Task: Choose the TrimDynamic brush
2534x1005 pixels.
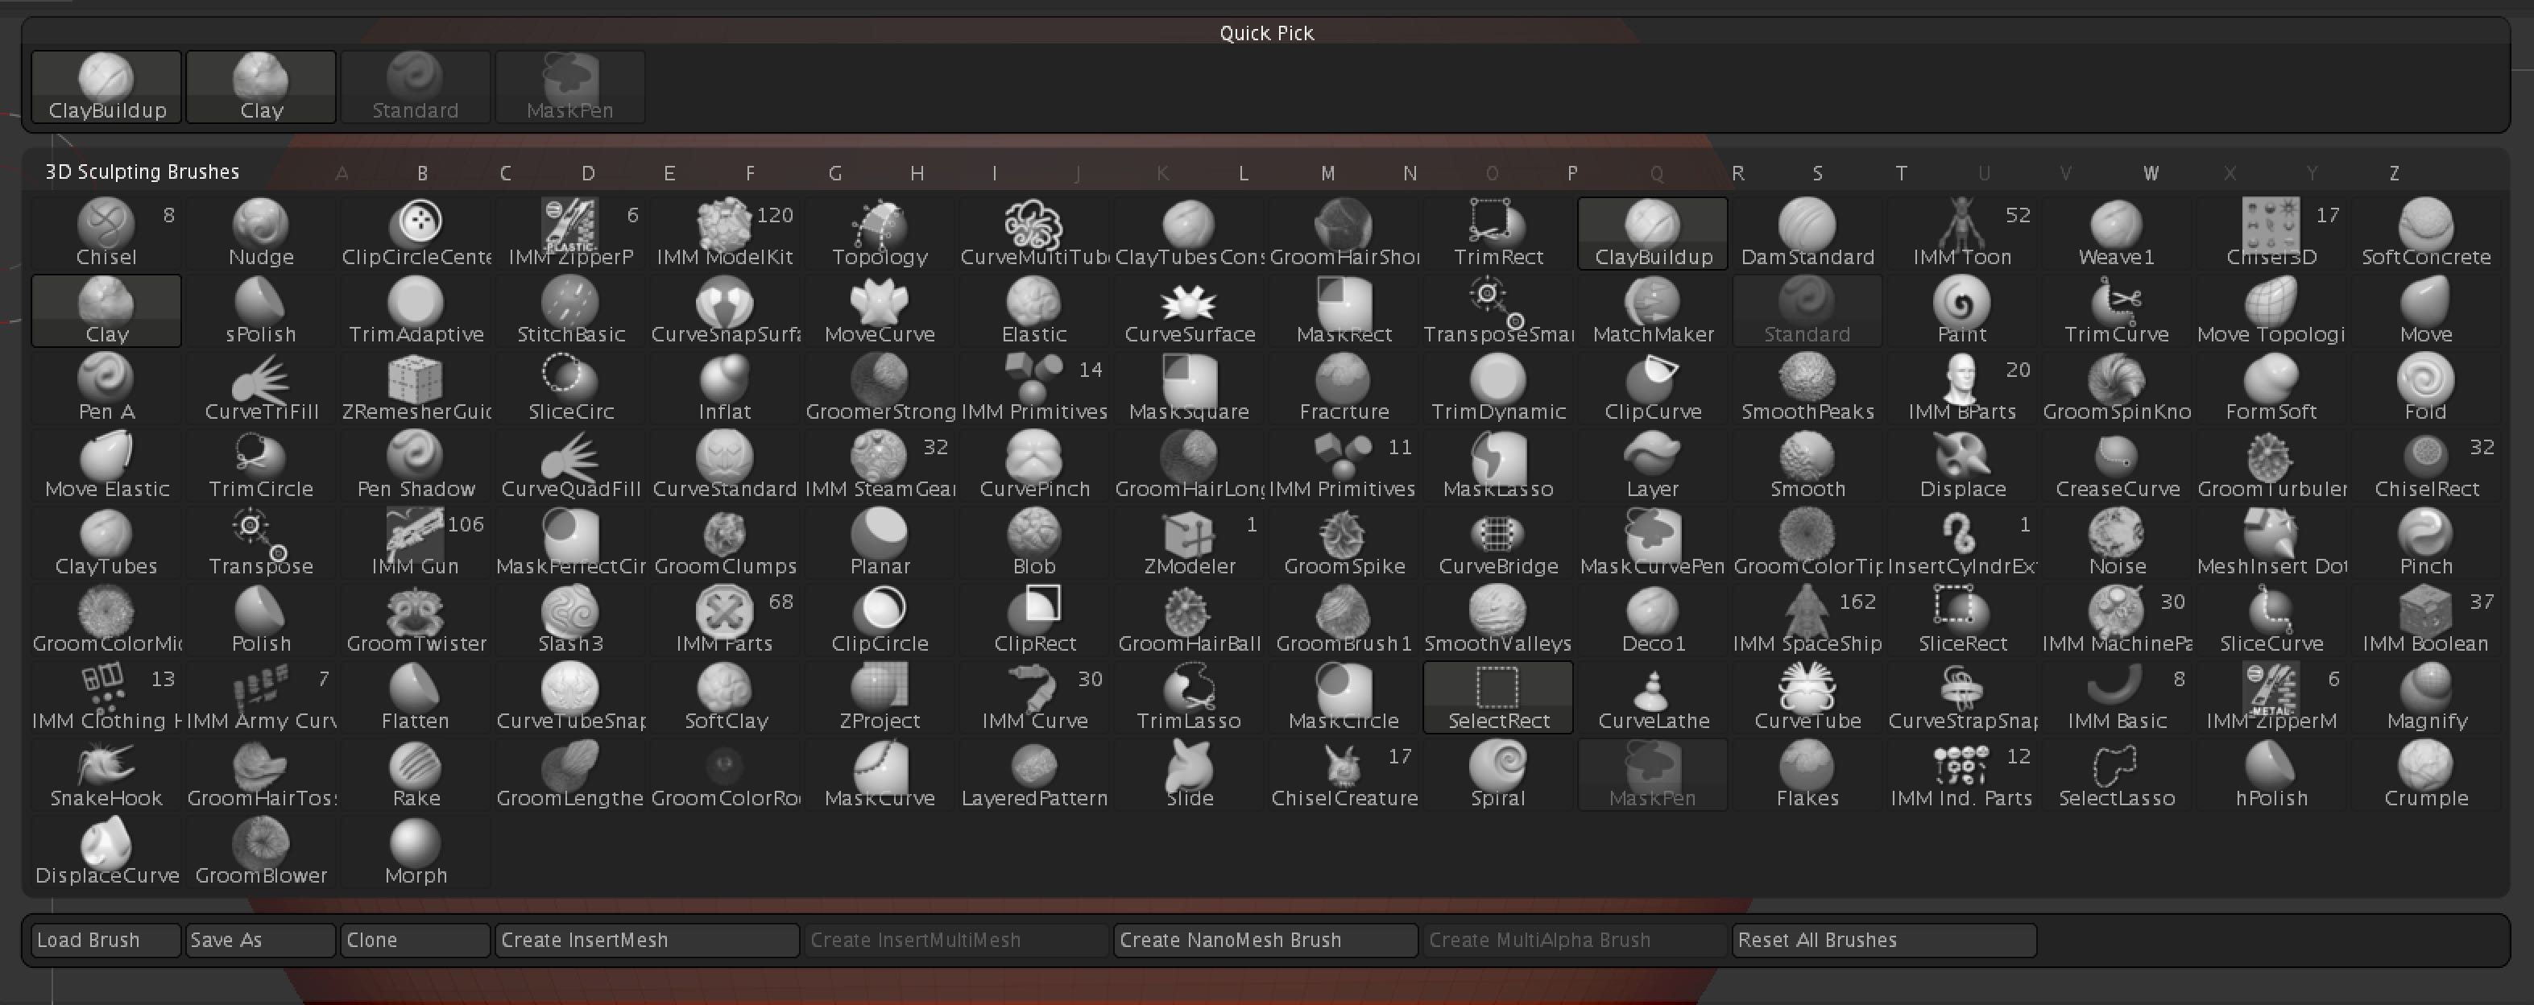Action: pos(1498,388)
